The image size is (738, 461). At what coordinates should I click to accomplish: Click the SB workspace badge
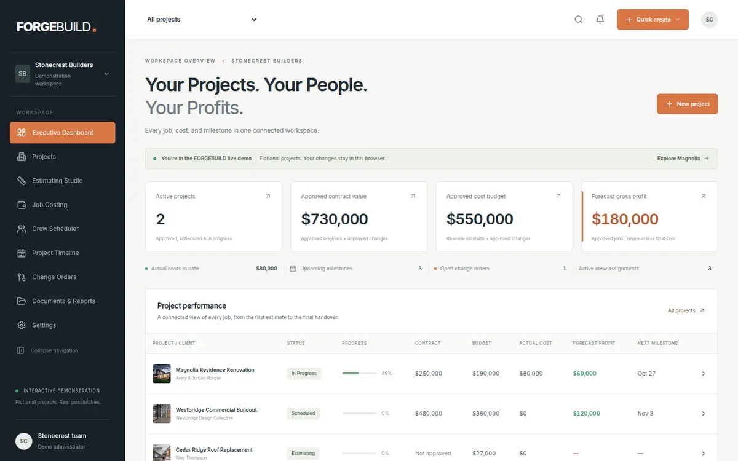[23, 74]
